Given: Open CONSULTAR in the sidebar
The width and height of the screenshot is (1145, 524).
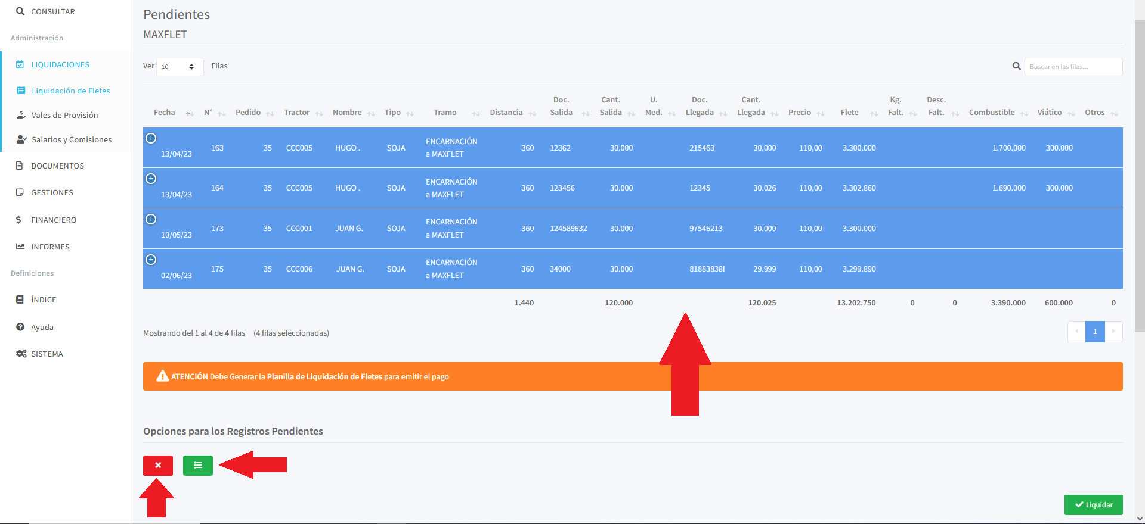Looking at the screenshot, I should pyautogui.click(x=52, y=11).
